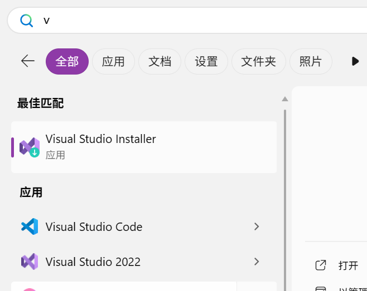Open the Visual Studio Installer best match
The width and height of the screenshot is (367, 291).
[x=144, y=147]
